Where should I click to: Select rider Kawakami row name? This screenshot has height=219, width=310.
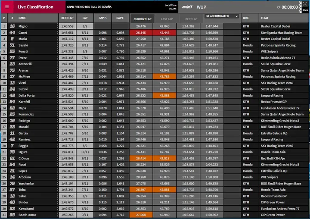[26, 209]
